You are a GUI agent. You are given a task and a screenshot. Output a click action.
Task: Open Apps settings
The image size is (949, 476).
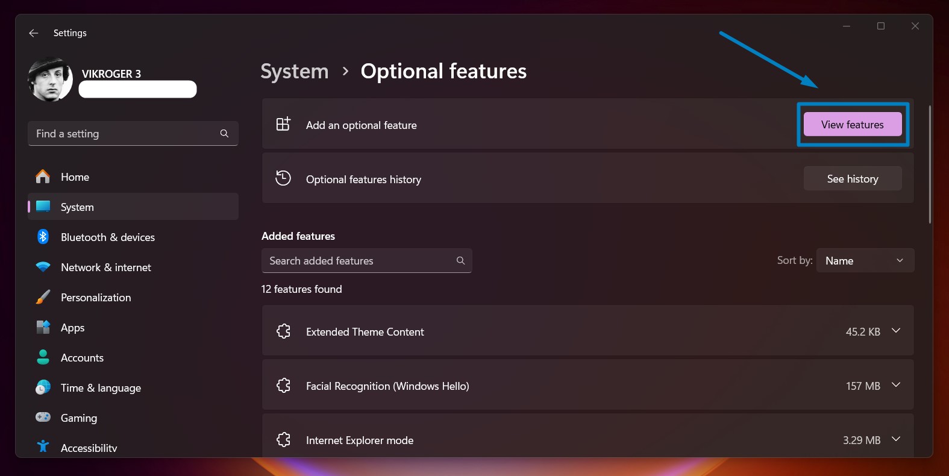(x=133, y=328)
